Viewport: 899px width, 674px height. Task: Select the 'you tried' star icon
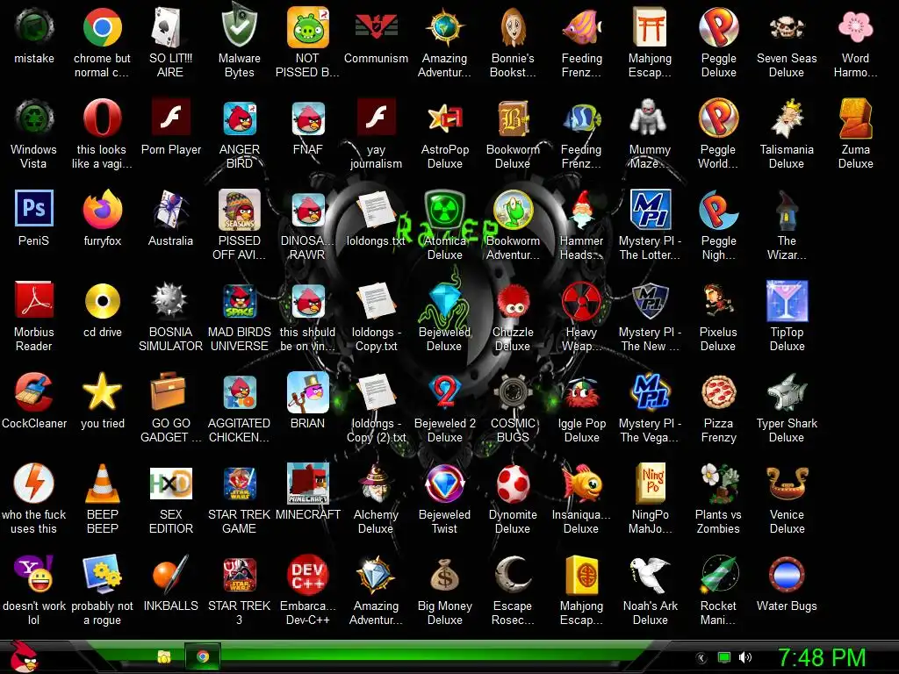[102, 392]
